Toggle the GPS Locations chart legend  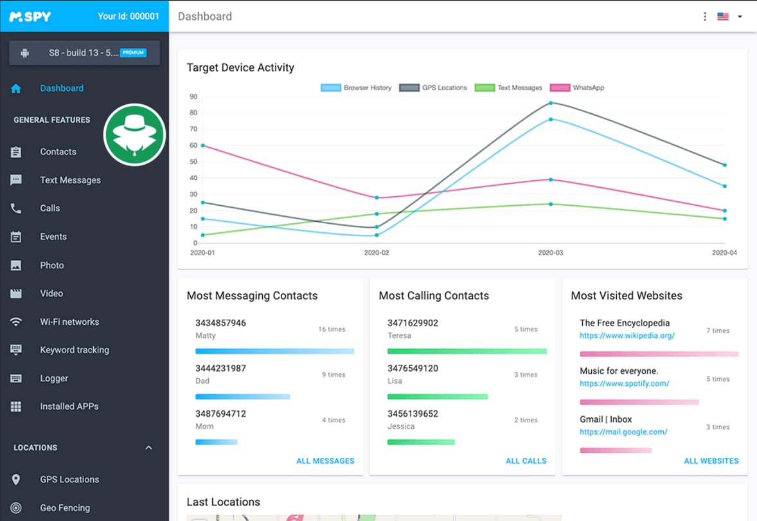point(433,87)
